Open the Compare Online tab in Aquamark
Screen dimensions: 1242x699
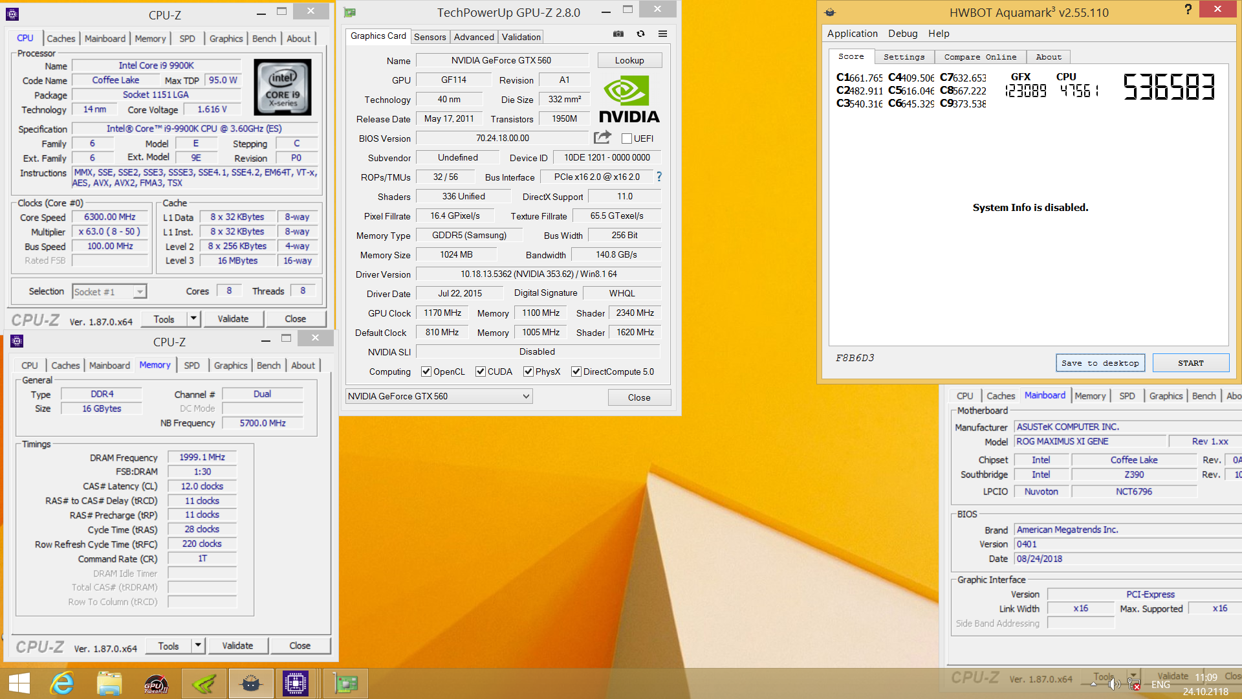pos(979,57)
